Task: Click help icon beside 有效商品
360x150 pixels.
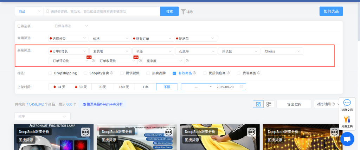Action: point(194,73)
